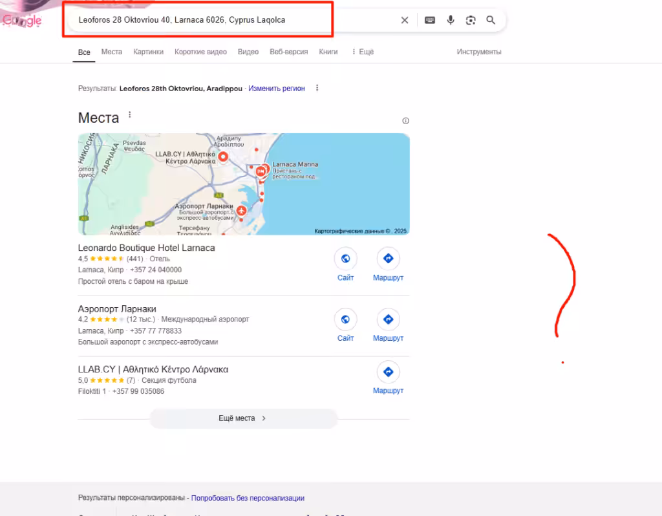Click the airport pin on the map

coord(242,210)
